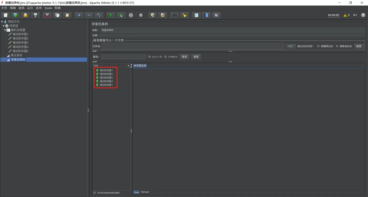
Task: Click the 名称 input field
Action: (232, 30)
